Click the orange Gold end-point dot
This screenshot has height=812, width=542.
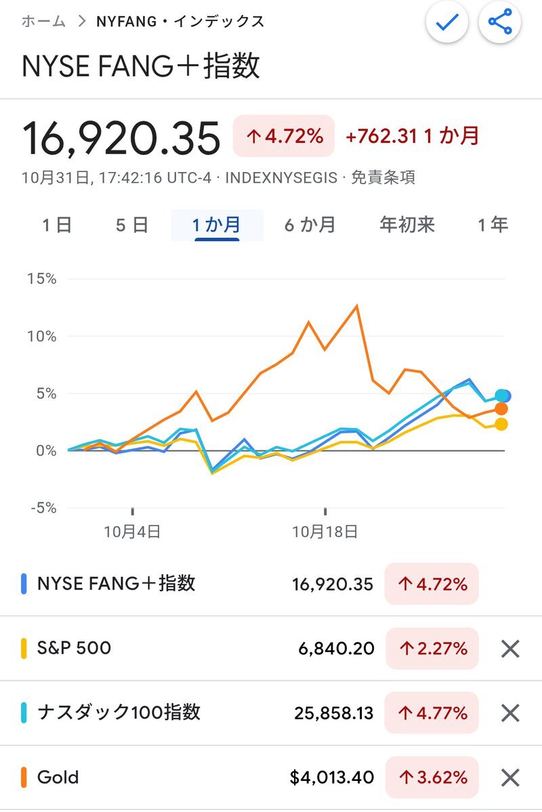click(x=501, y=408)
